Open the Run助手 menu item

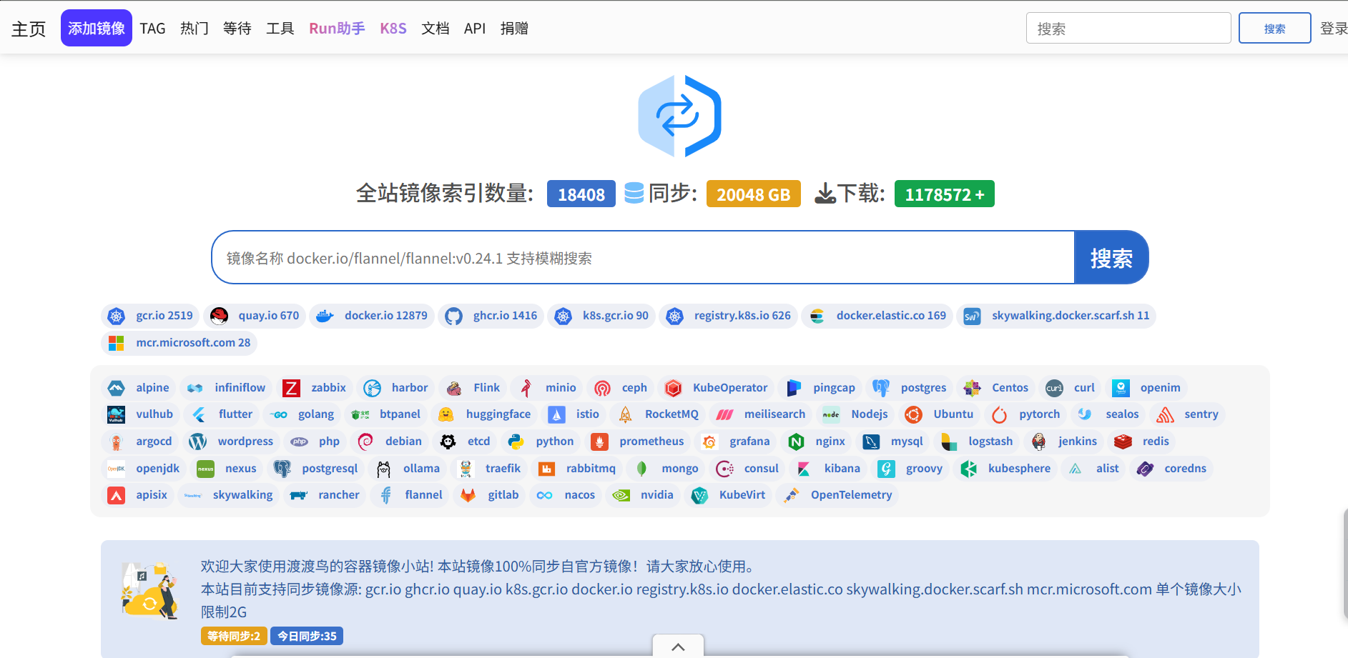point(337,29)
